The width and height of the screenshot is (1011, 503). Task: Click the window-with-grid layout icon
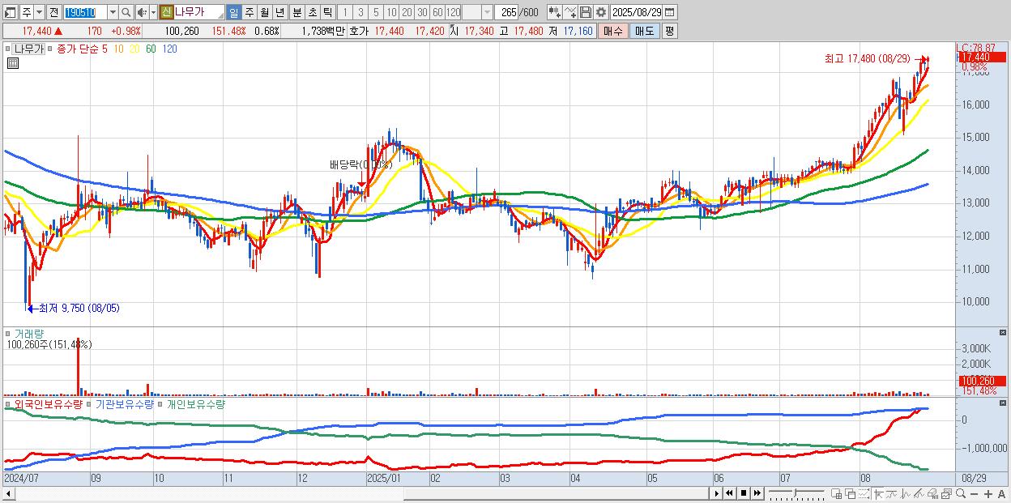(x=837, y=494)
